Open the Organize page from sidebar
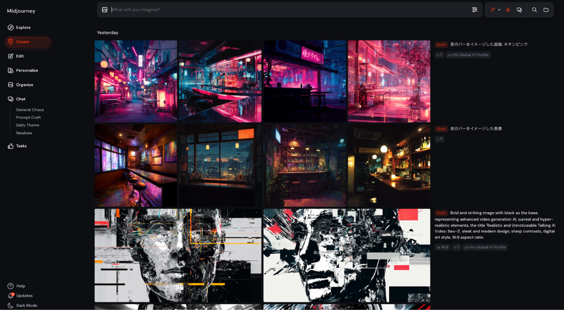564x310 pixels. (x=24, y=85)
